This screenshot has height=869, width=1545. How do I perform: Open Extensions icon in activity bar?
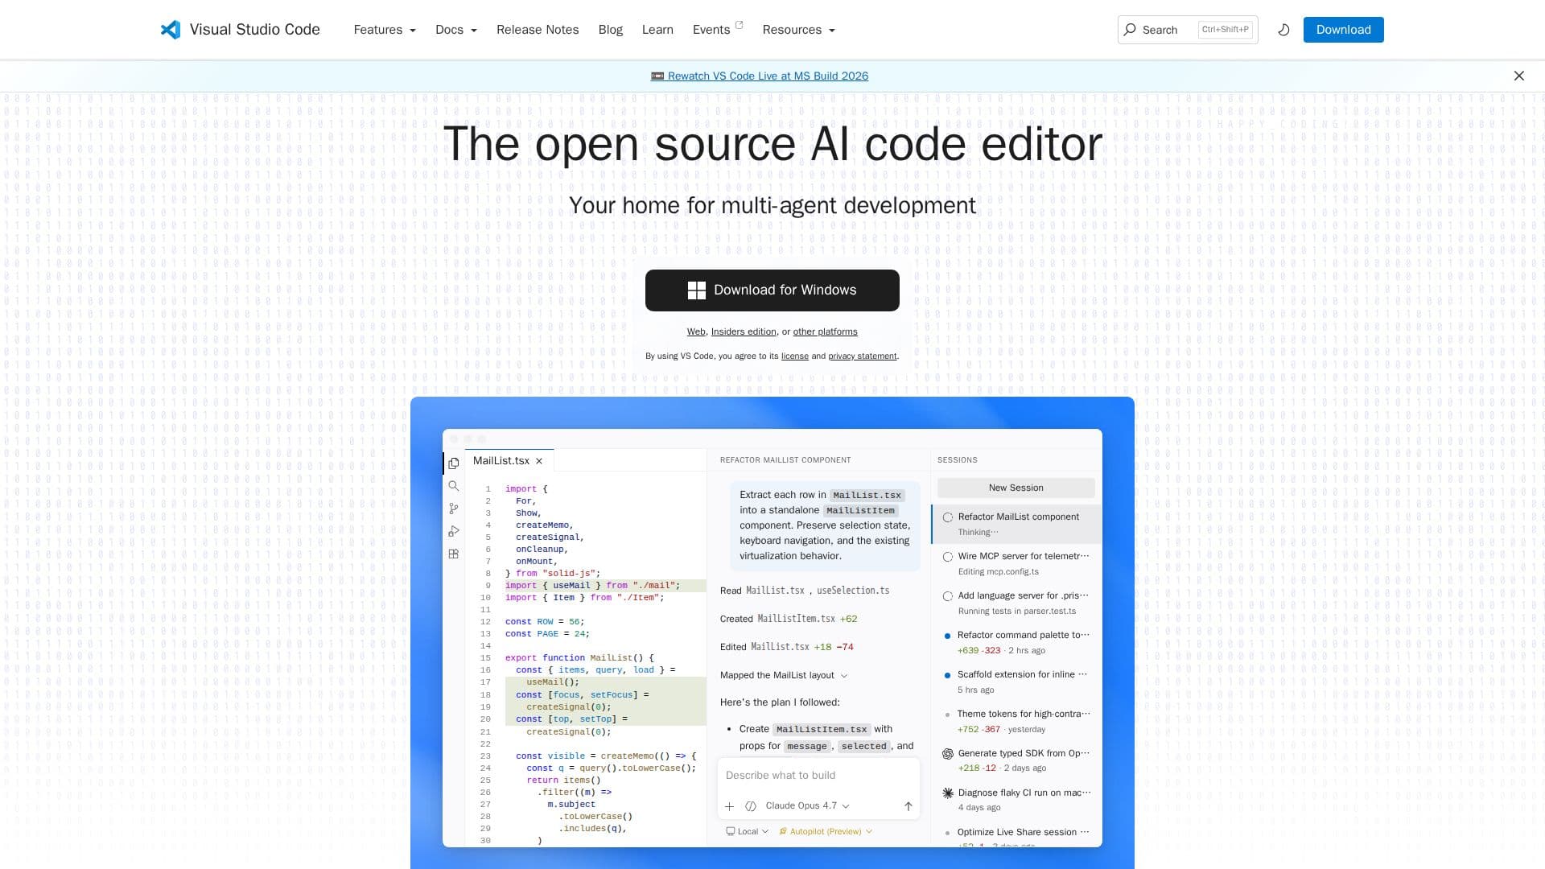click(x=454, y=554)
